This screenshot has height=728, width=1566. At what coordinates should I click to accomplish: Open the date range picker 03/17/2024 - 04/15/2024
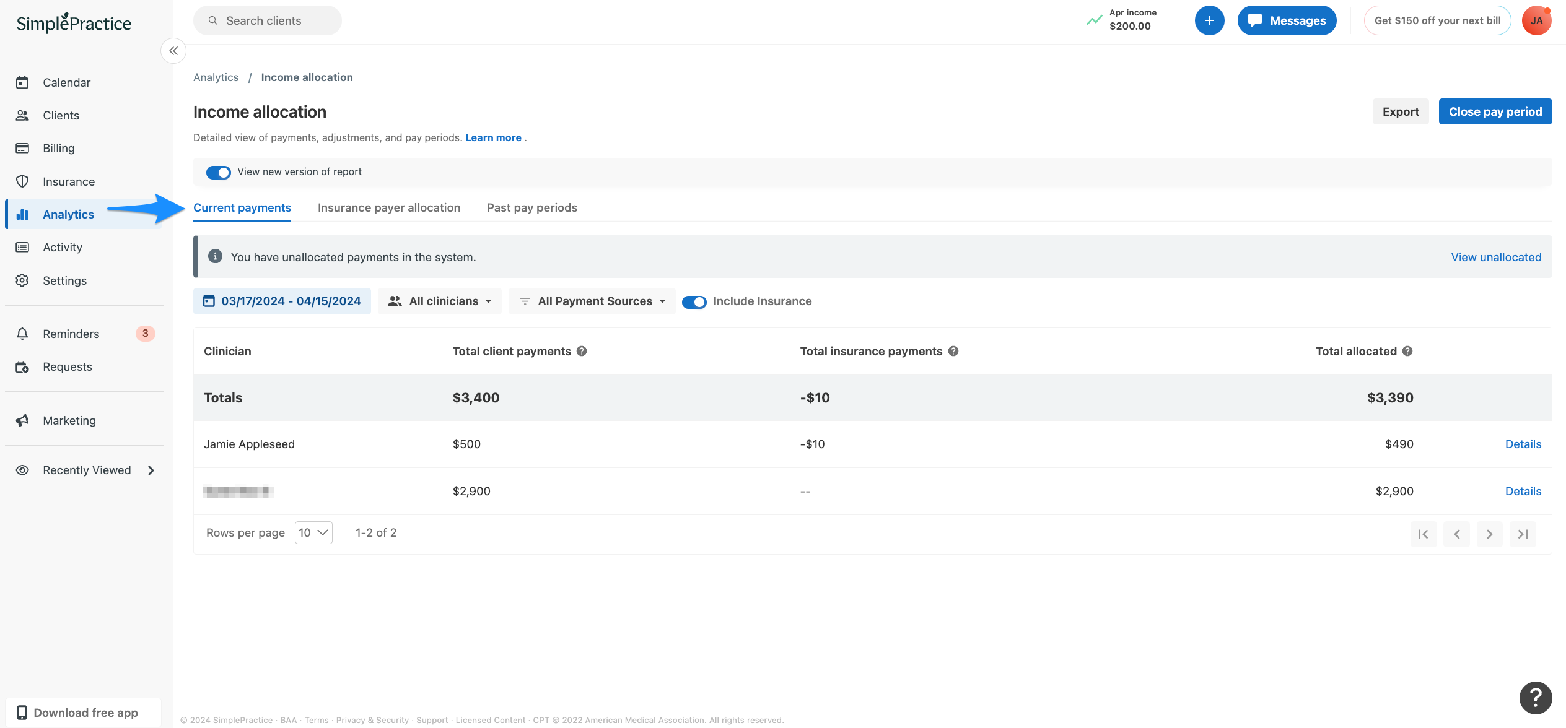click(x=282, y=301)
